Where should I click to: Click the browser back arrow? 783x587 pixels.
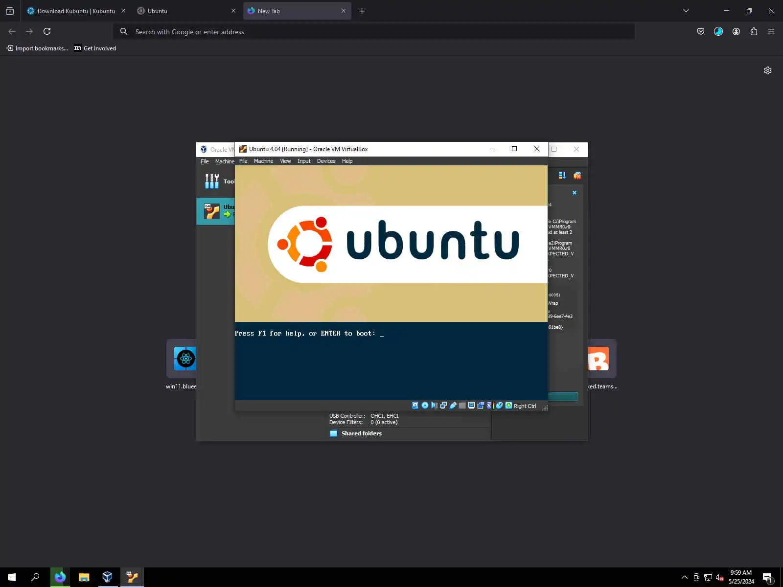point(12,31)
